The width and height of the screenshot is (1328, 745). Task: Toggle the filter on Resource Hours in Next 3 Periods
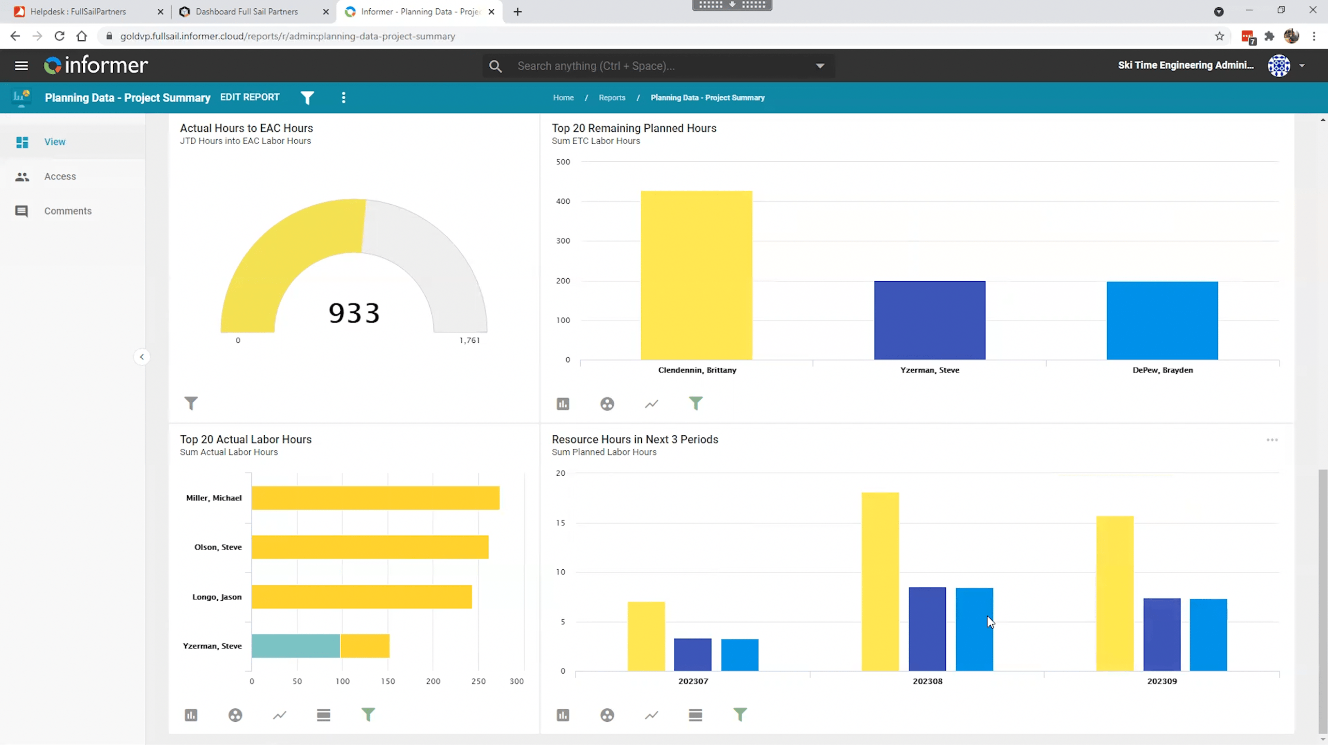(741, 715)
